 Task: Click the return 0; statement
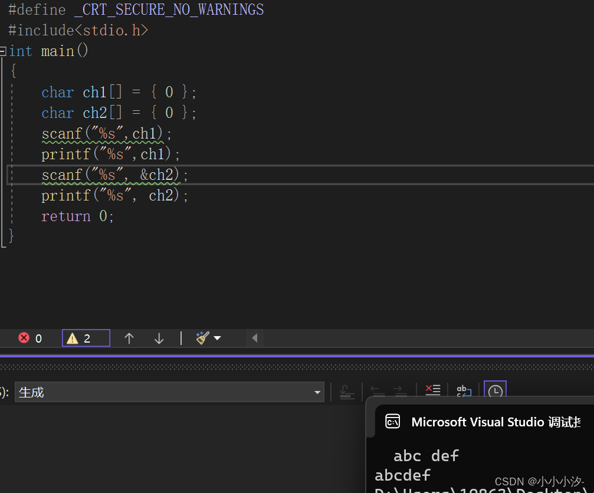(x=78, y=216)
